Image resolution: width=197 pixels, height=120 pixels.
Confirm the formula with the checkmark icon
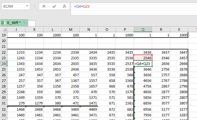pos(54,6)
